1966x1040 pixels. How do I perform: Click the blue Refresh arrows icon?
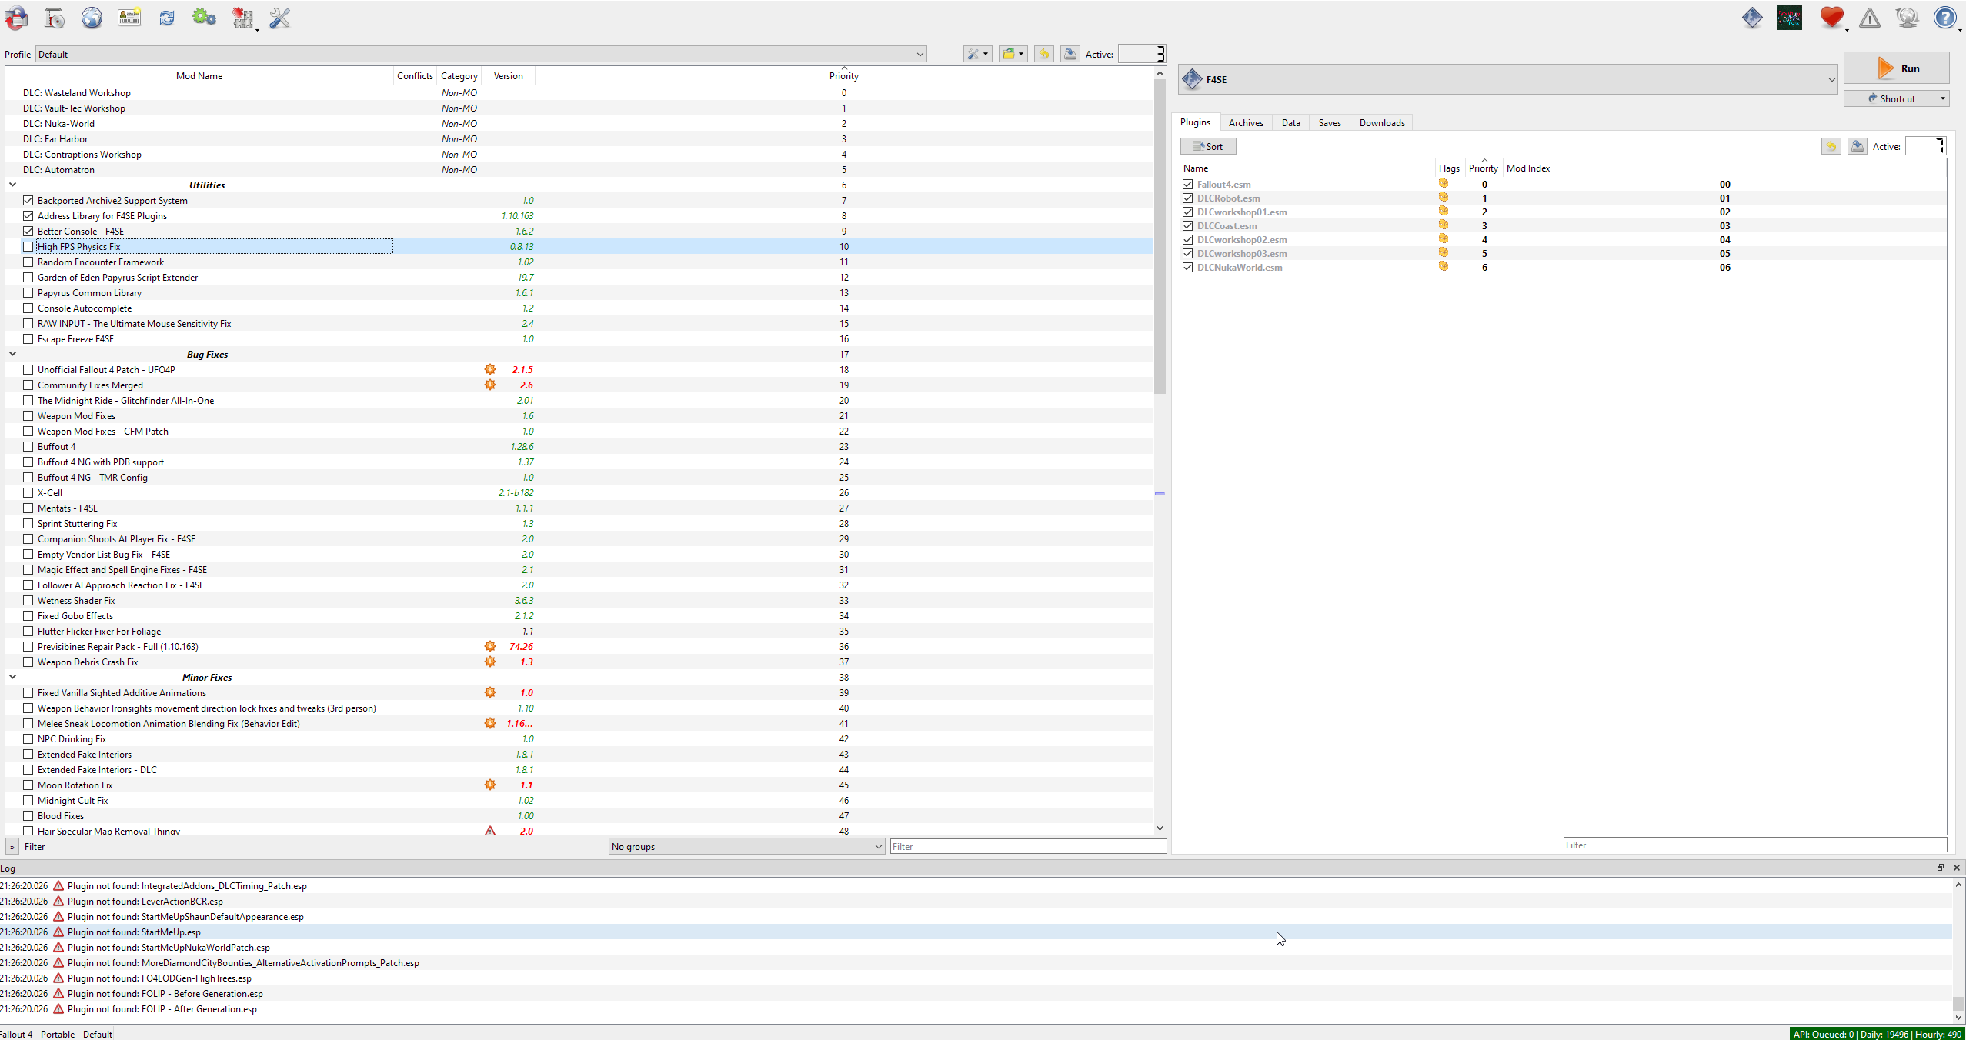click(x=167, y=18)
